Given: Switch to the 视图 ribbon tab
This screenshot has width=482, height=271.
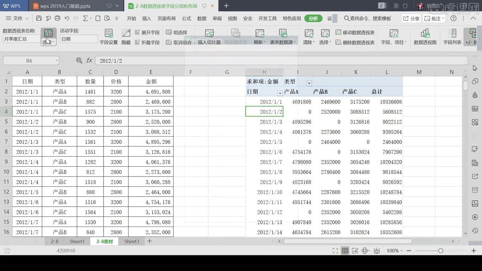Looking at the screenshot, I should coord(232,18).
